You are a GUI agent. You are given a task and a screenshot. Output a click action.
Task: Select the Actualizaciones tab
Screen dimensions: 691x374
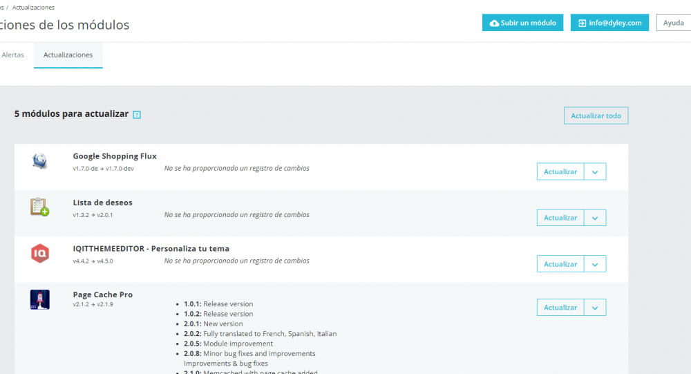68,55
